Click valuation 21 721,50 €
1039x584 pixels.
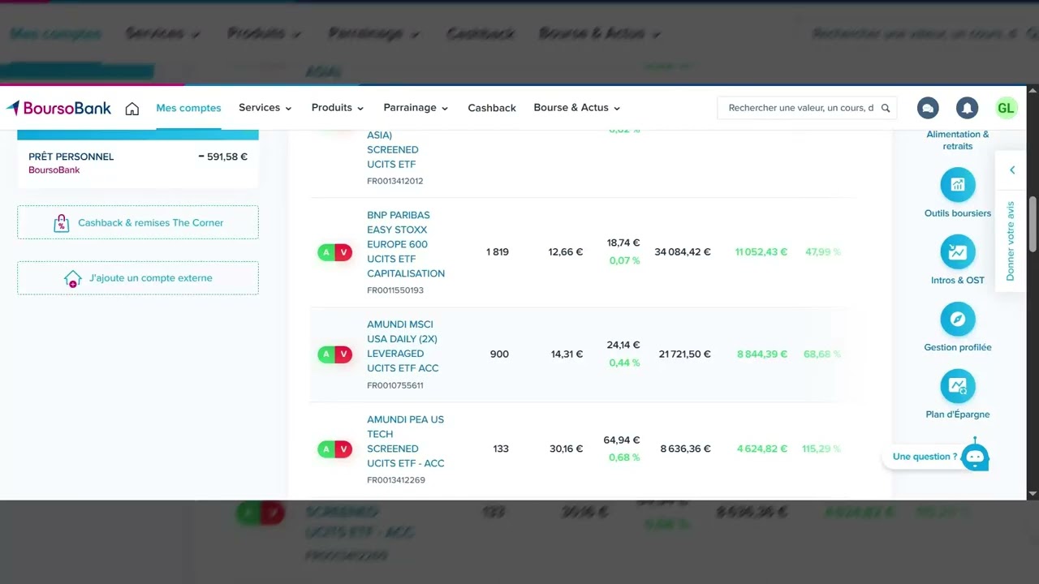685,354
